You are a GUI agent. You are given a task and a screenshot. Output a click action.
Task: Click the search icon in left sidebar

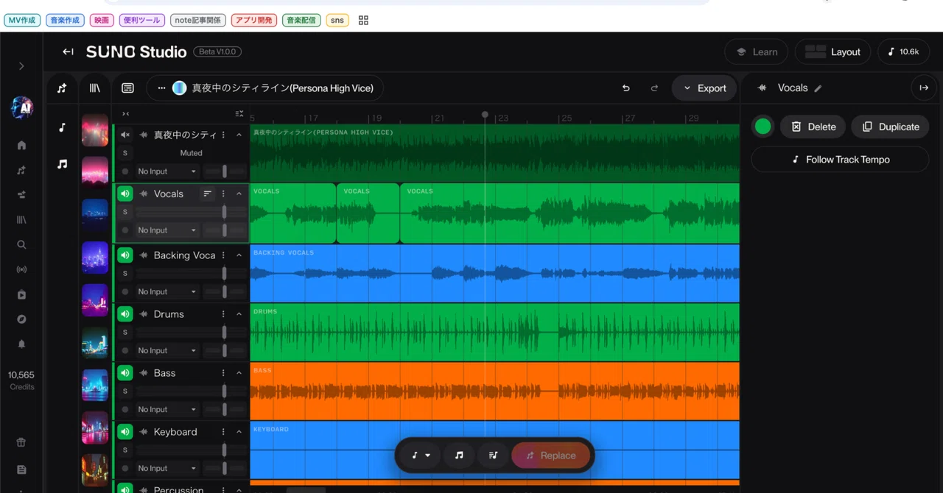click(21, 244)
